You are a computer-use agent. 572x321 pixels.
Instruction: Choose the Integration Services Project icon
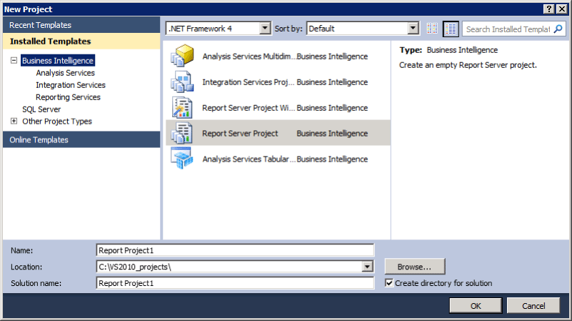[182, 82]
